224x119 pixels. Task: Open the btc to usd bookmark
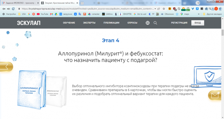point(140,14)
